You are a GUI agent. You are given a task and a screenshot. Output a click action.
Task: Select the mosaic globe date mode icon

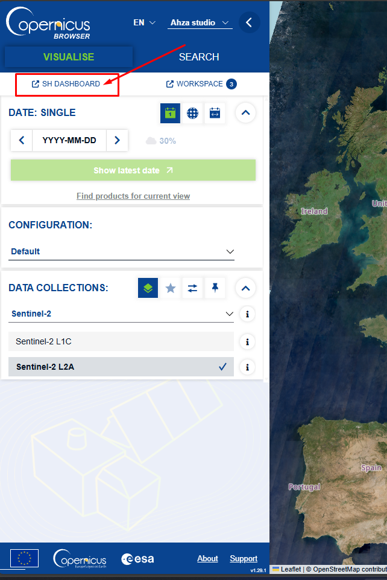[192, 113]
